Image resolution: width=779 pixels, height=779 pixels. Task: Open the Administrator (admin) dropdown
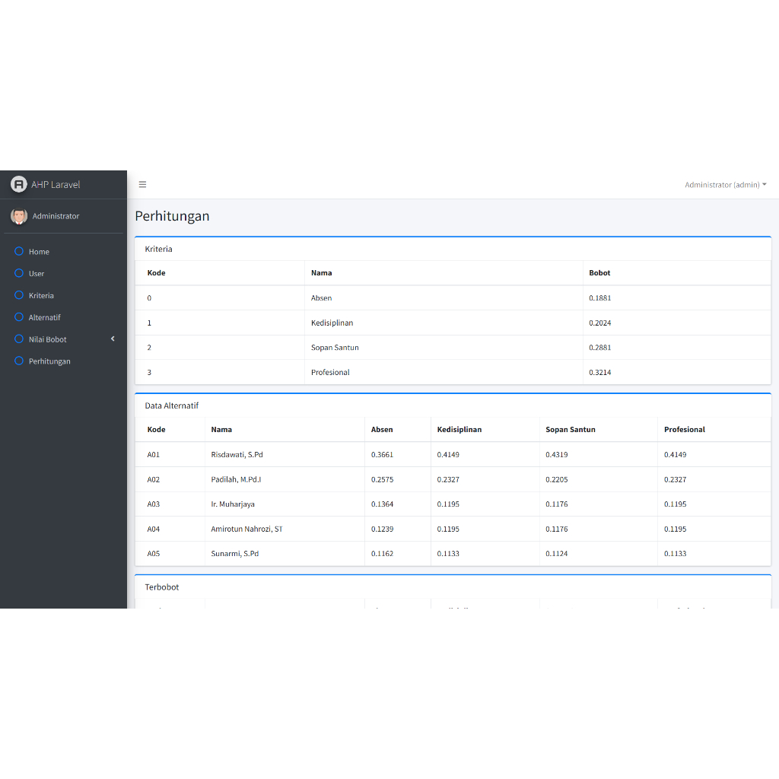[x=725, y=185]
